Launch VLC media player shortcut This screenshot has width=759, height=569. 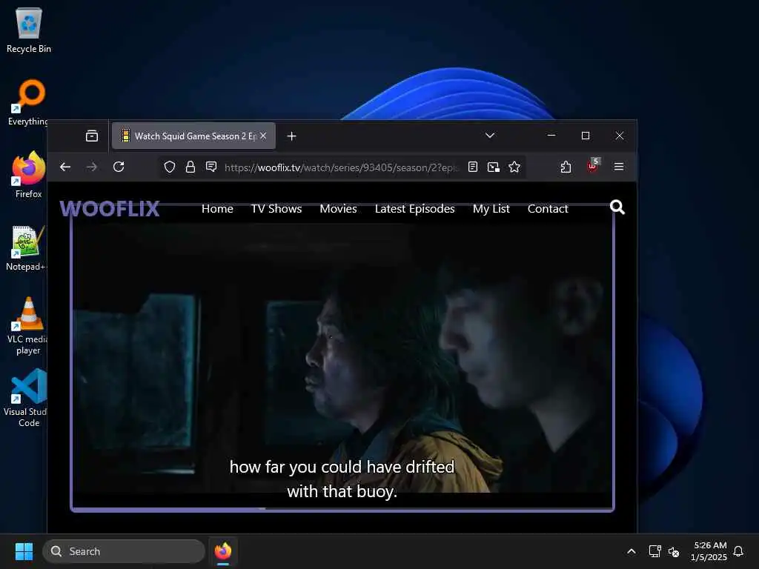(x=28, y=326)
